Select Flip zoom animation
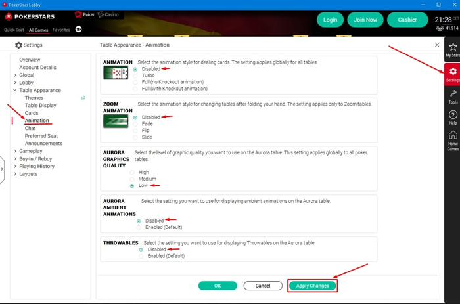Screen dimensions: 460x304 point(135,131)
